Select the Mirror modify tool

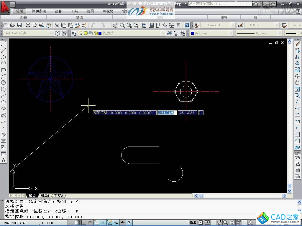tap(297, 57)
